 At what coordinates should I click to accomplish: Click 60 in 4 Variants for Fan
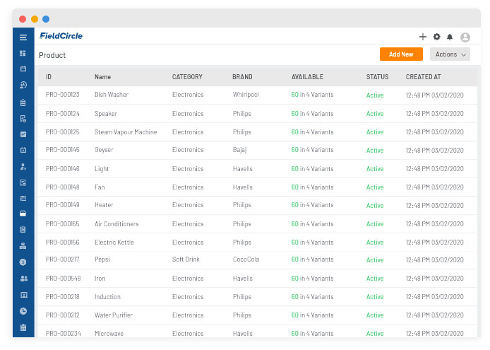tap(312, 187)
